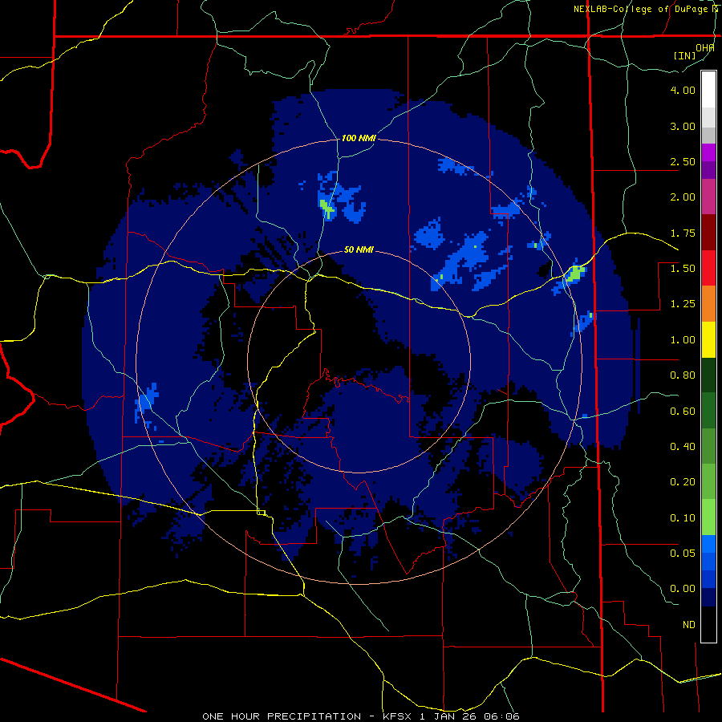Select the pink 2.00 legend color block
Screen dimensions: 722x722
click(x=708, y=197)
